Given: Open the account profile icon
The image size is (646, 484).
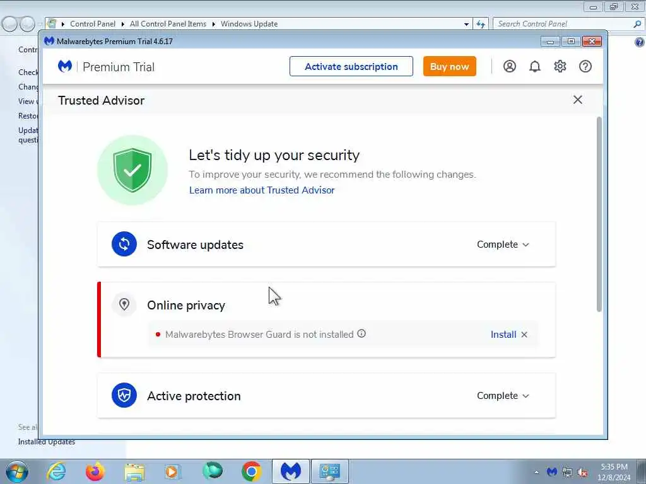Looking at the screenshot, I should point(510,66).
